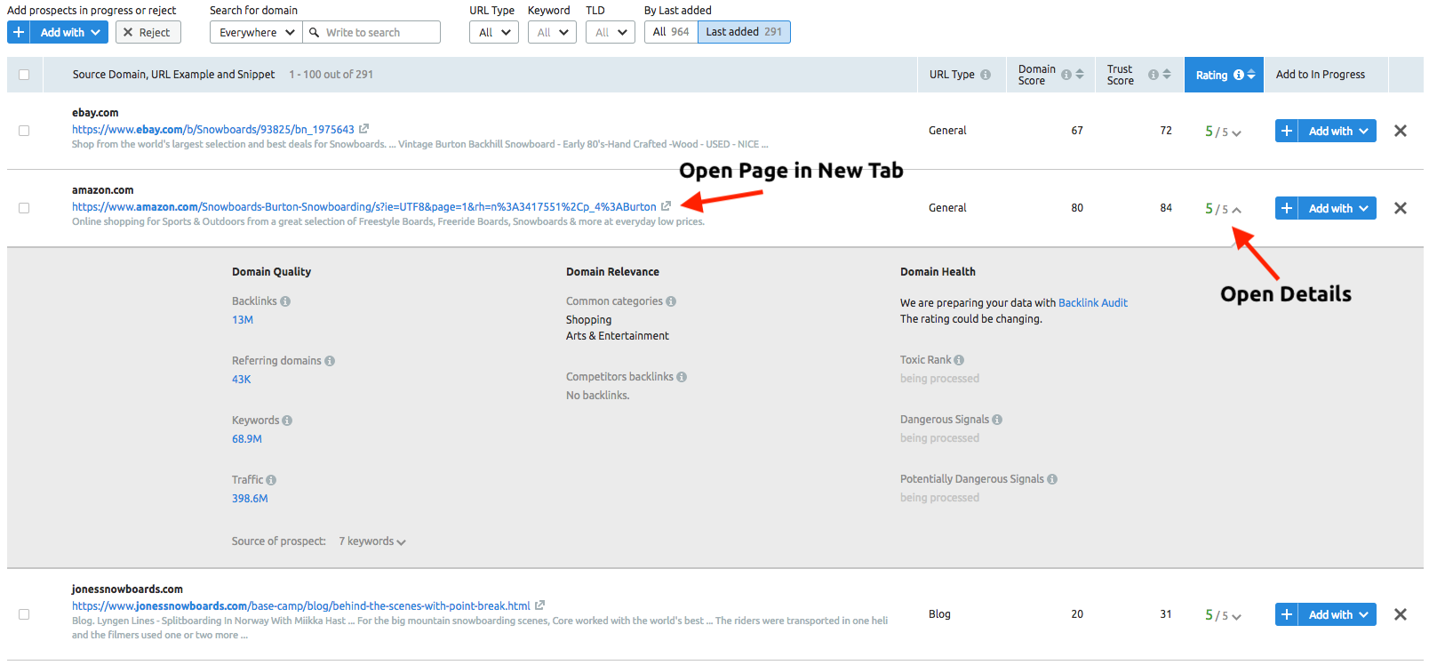Image resolution: width=1429 pixels, height=665 pixels.
Task: Open jonessnowboards URL external link icon
Action: click(x=540, y=605)
